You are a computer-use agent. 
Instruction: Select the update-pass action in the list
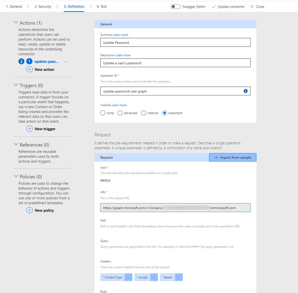pyautogui.click(x=47, y=62)
